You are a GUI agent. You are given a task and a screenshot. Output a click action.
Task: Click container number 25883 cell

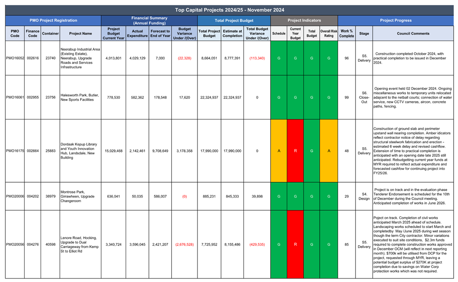[50, 151]
